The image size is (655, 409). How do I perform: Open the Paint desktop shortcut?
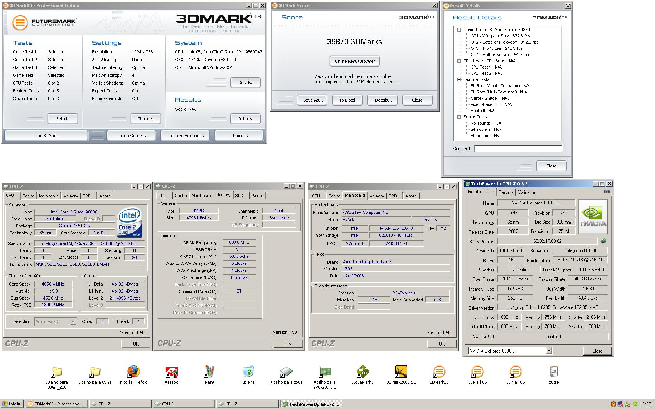pos(210,372)
